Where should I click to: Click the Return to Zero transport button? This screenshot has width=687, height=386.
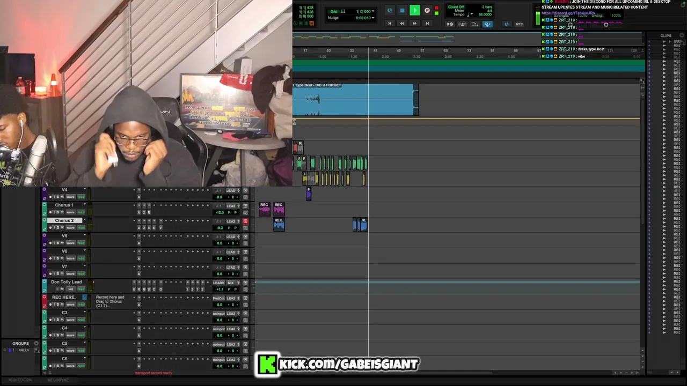pyautogui.click(x=390, y=24)
